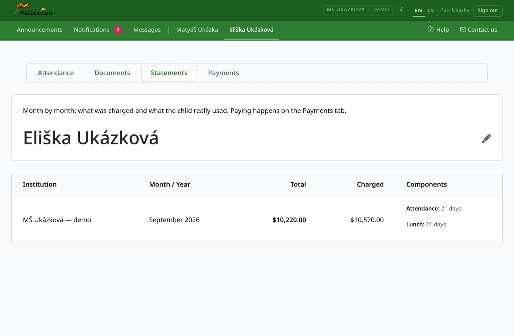The width and height of the screenshot is (514, 336).
Task: Click the Month by month description text
Action: pyautogui.click(x=184, y=111)
